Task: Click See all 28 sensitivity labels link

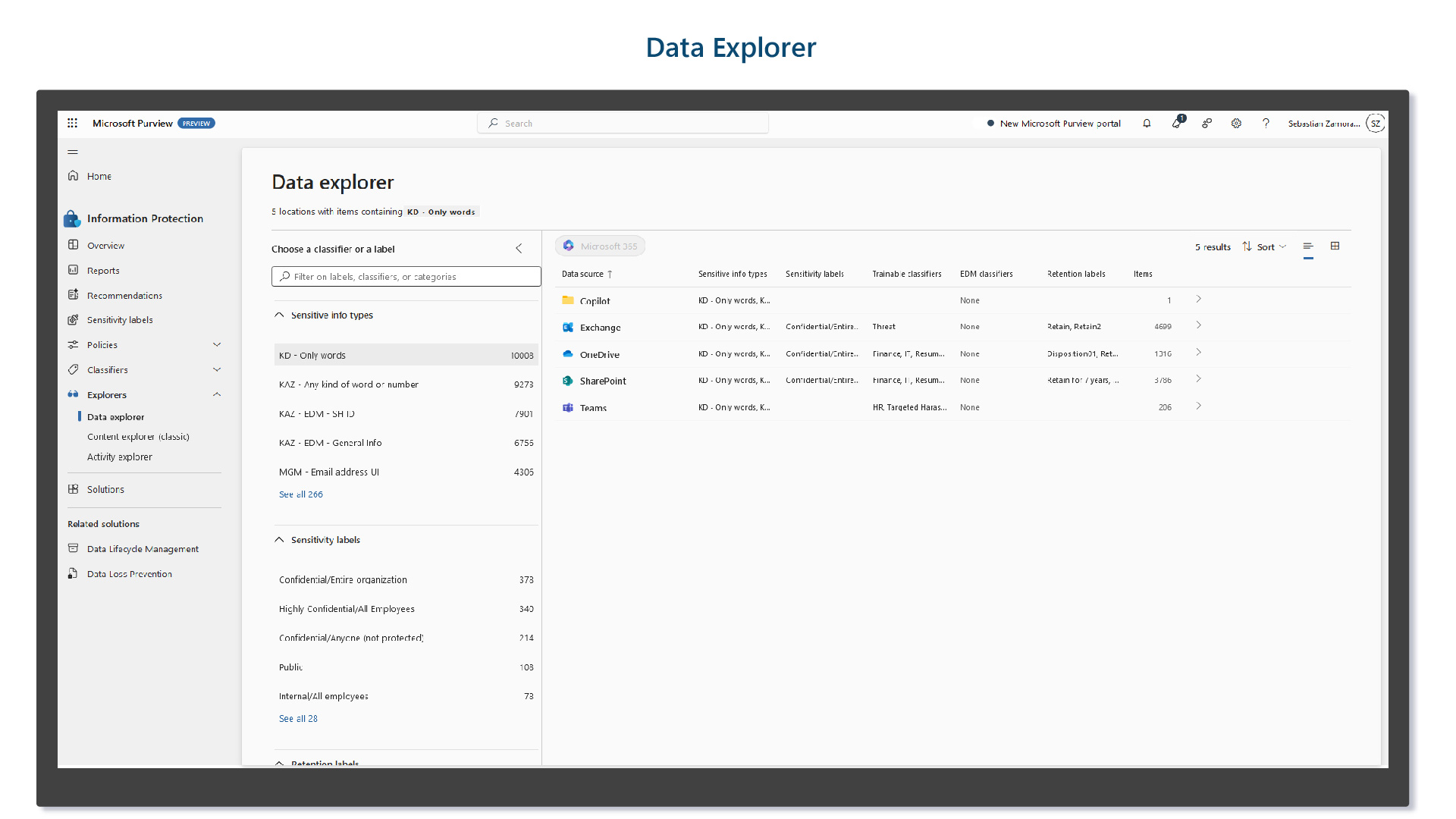Action: 298,717
